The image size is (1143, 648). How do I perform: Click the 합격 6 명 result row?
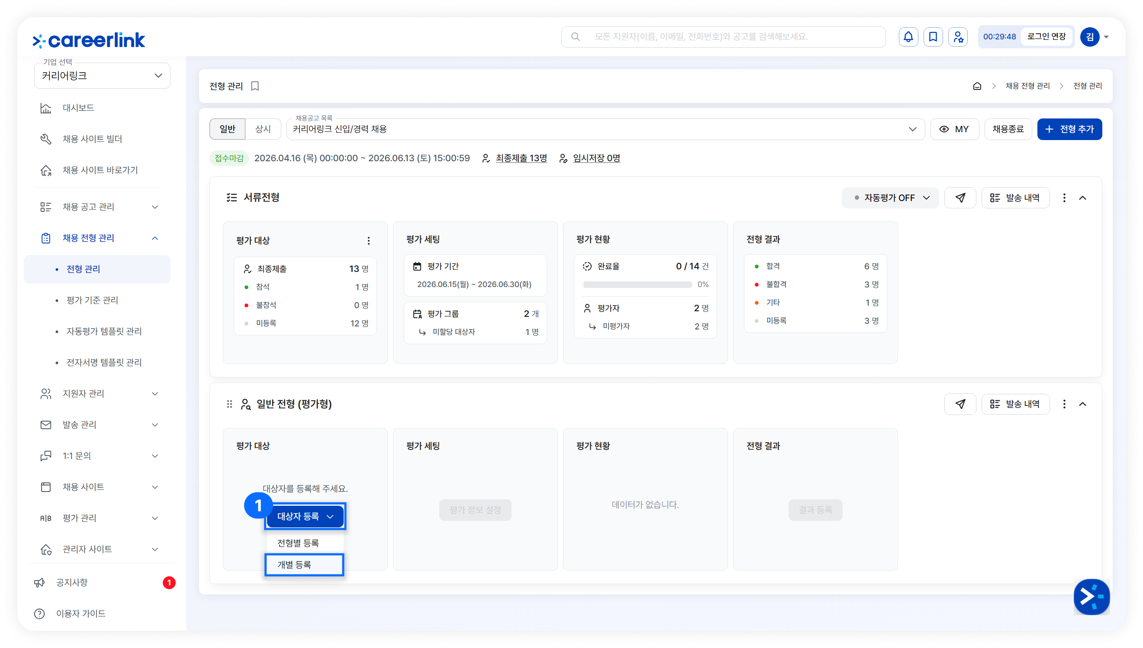pyautogui.click(x=815, y=267)
